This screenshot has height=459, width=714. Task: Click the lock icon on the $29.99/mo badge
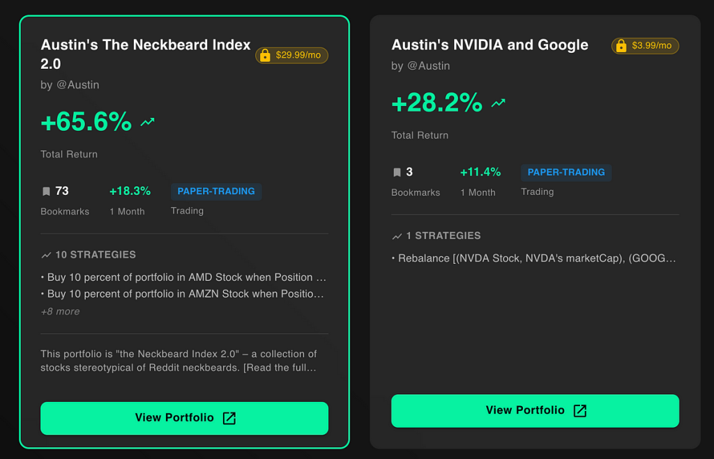[265, 56]
